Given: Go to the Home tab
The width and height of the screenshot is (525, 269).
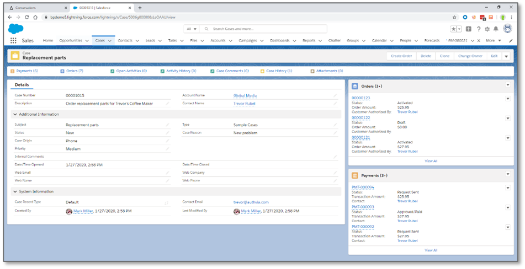Looking at the screenshot, I should (48, 40).
